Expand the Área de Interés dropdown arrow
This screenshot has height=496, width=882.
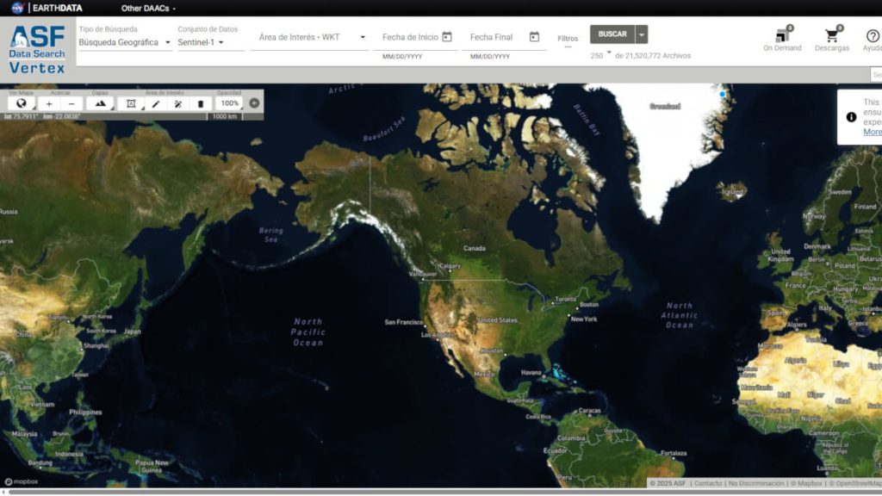coord(363,37)
